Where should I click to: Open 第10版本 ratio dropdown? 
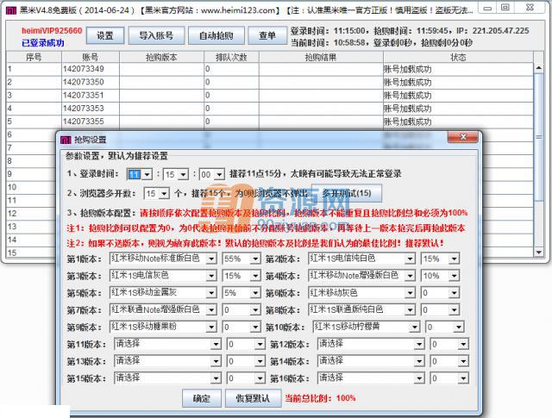tap(445, 328)
